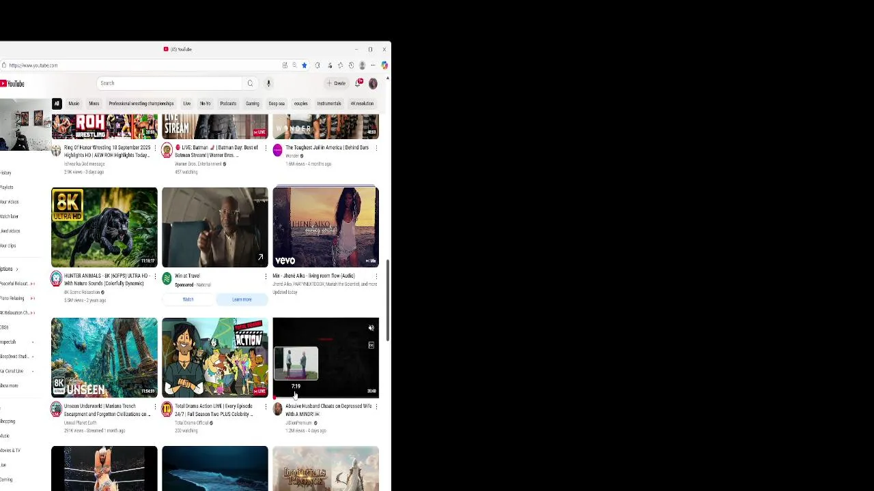This screenshot has width=874, height=491.
Task: Click the Total Drama Official channel avatar
Action: tap(167, 409)
